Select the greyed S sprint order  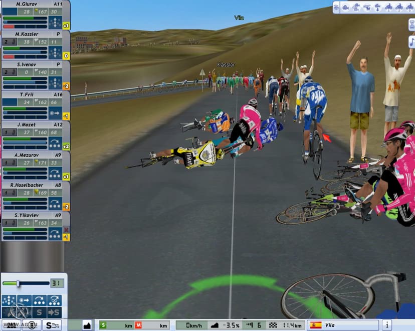[39, 312]
